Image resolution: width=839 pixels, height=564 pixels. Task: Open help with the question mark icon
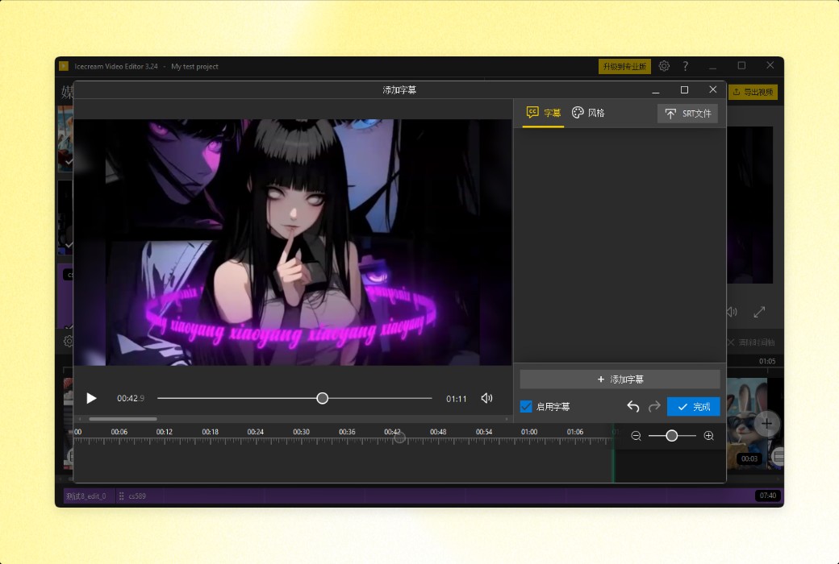click(685, 65)
